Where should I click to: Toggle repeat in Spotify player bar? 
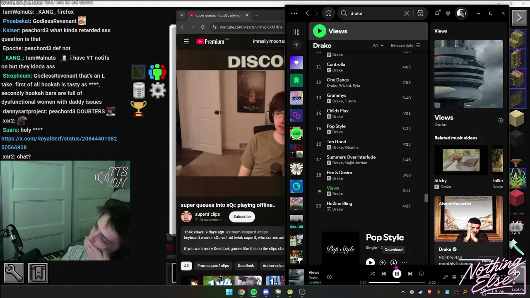[421, 274]
